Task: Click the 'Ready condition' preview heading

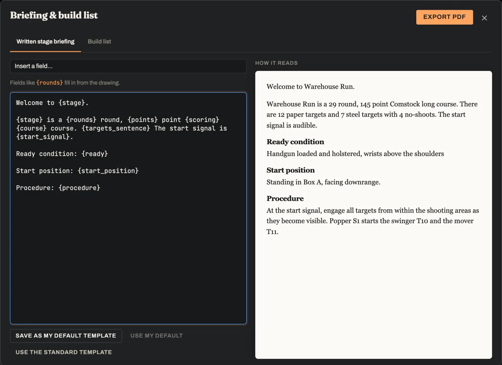Action: pyautogui.click(x=295, y=142)
